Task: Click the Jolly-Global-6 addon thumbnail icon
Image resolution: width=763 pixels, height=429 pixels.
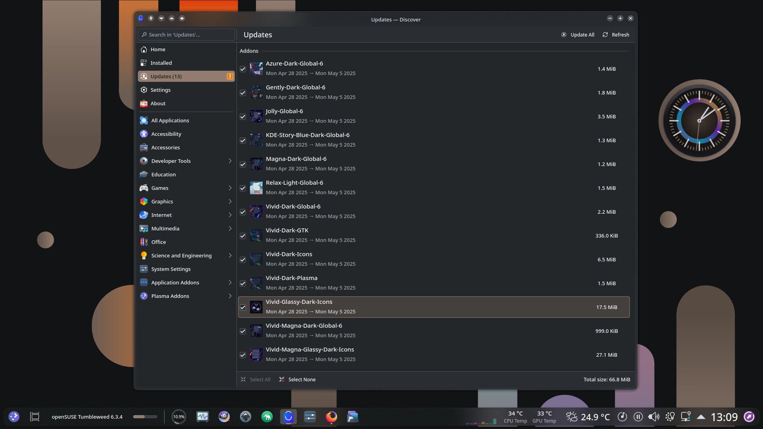Action: [256, 116]
